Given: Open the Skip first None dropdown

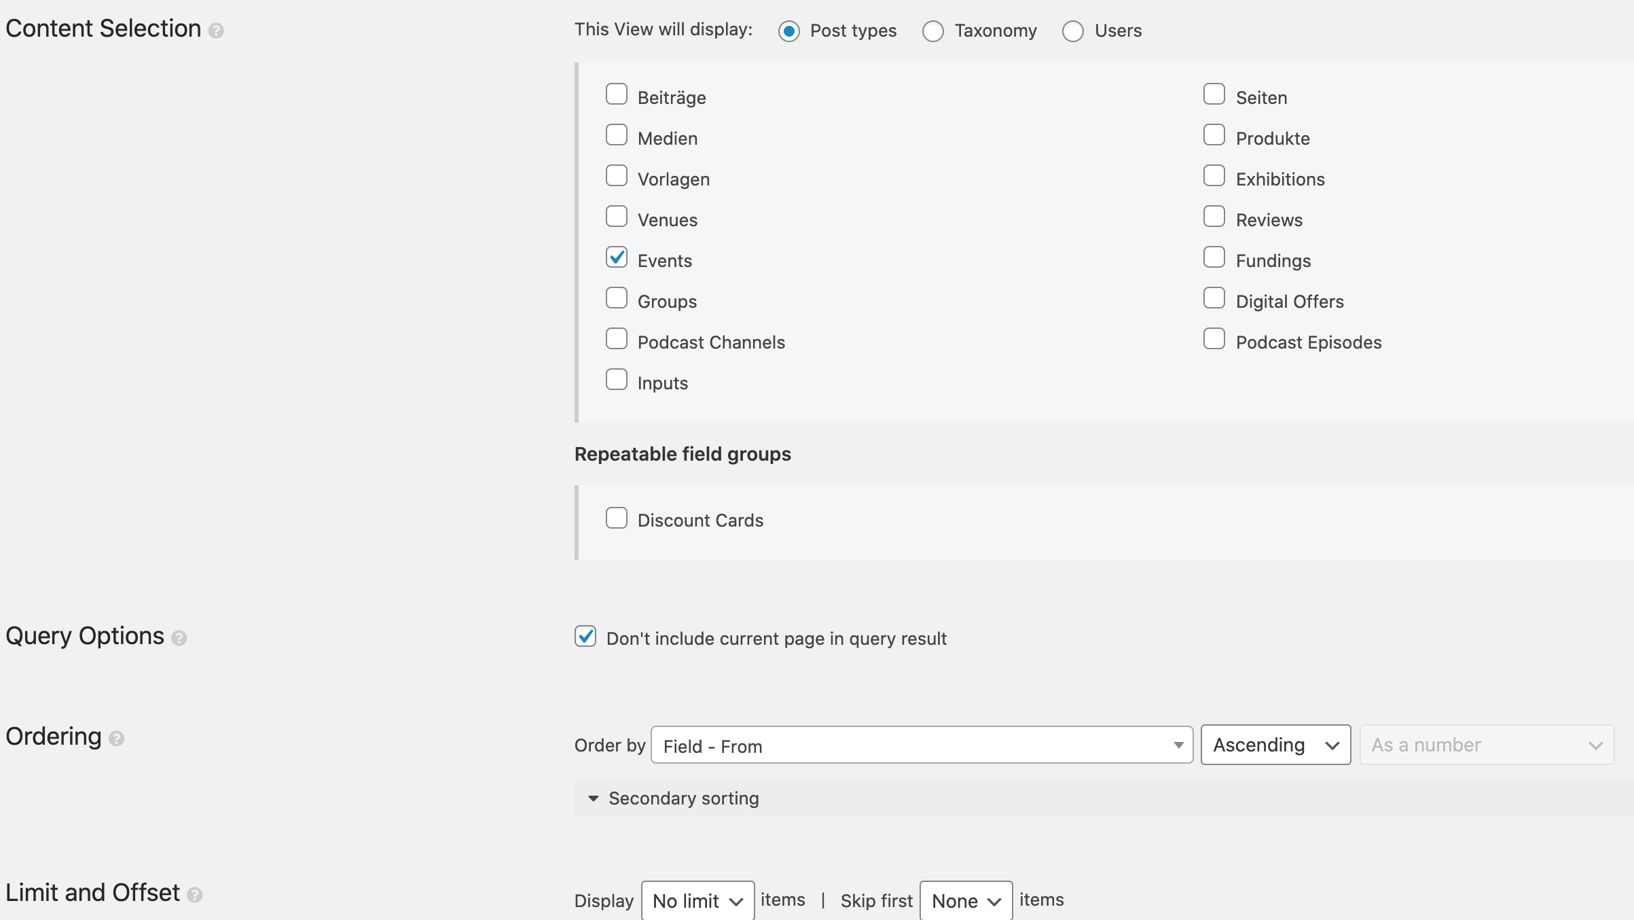Looking at the screenshot, I should point(966,901).
